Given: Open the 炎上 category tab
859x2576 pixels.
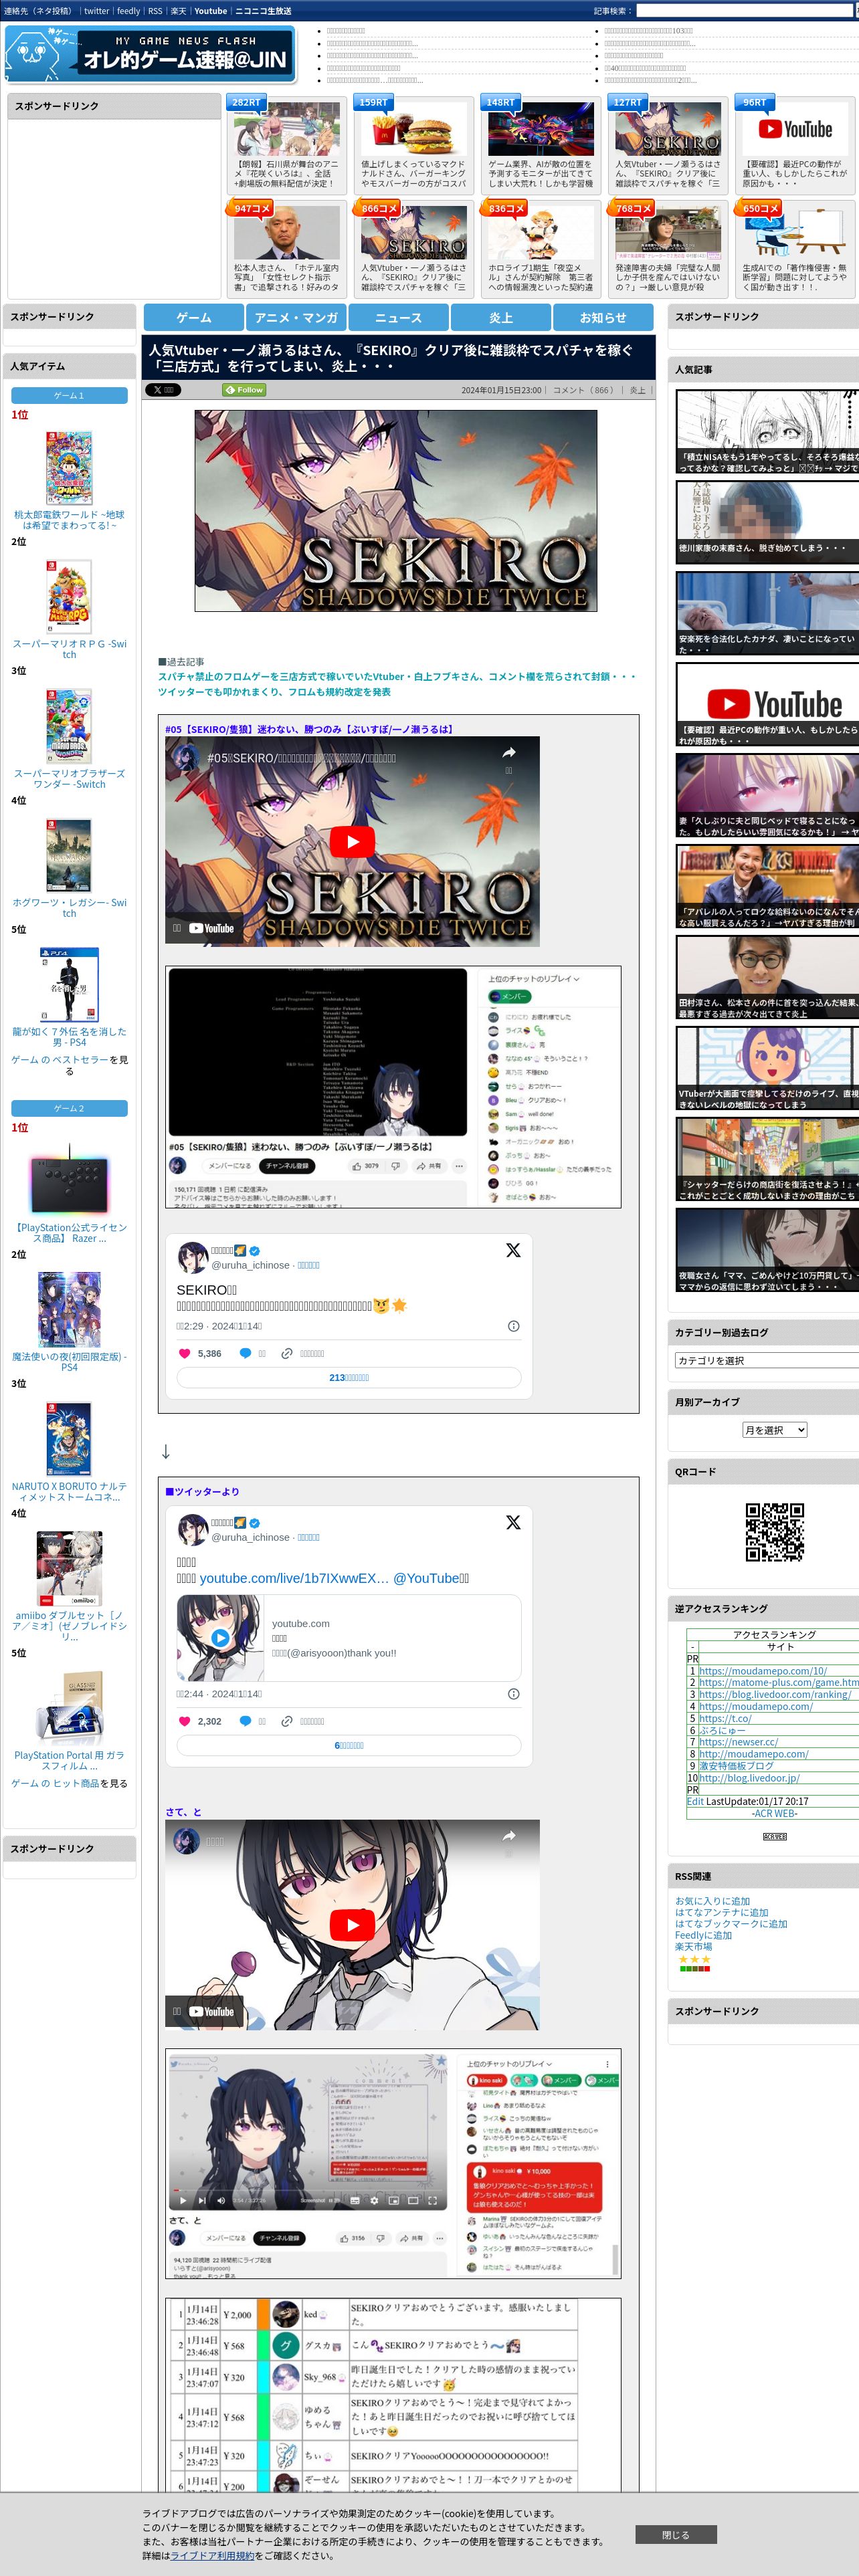Looking at the screenshot, I should [501, 317].
